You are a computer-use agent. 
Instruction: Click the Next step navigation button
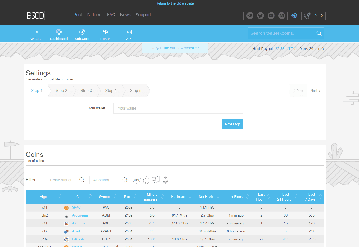[315, 91]
